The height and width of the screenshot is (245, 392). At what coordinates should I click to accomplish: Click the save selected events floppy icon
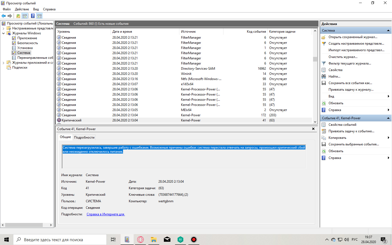(x=324, y=144)
